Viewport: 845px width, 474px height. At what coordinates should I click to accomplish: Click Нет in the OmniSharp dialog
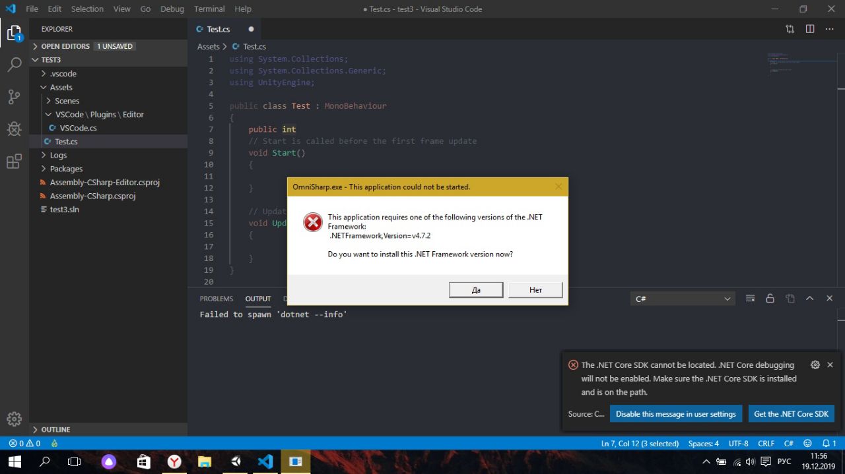pos(535,290)
